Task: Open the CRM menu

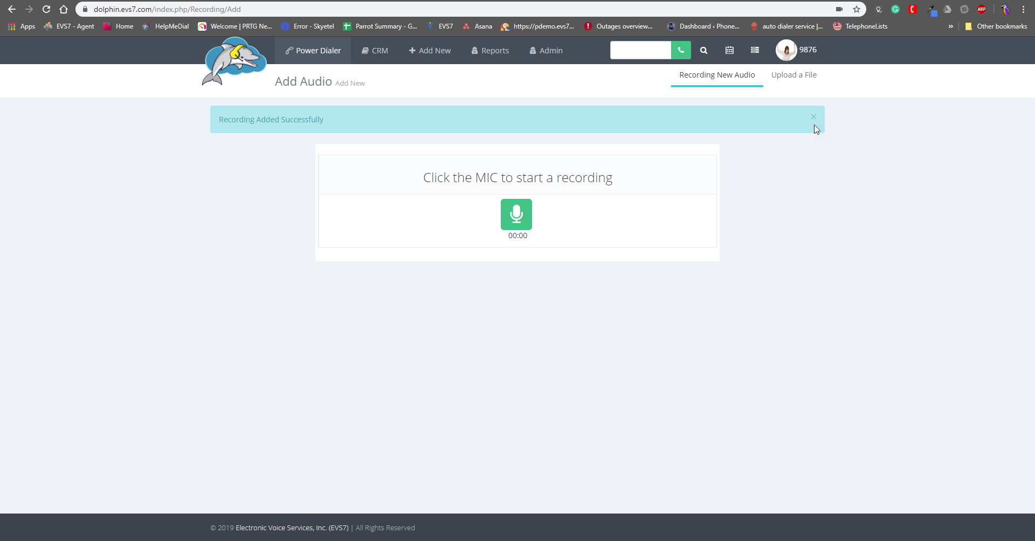Action: click(375, 51)
